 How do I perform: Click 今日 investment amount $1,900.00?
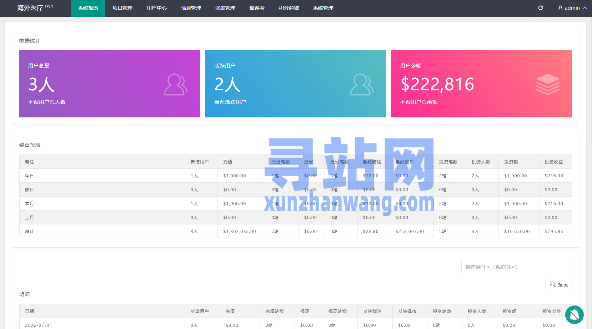coord(516,176)
